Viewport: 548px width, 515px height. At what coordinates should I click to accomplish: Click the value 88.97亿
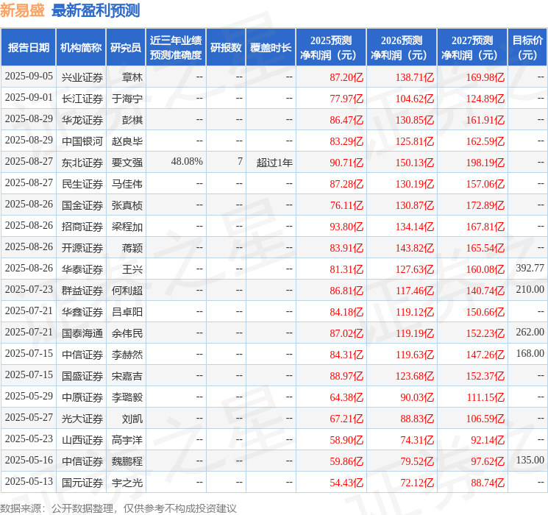[346, 376]
